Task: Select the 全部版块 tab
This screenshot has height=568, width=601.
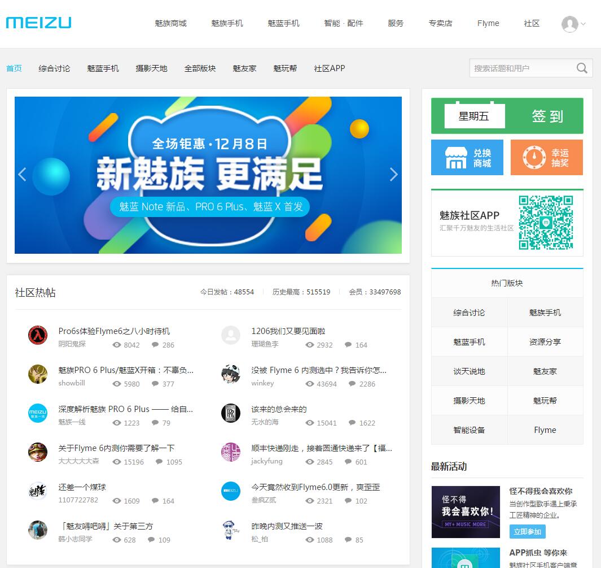Action: coord(200,68)
